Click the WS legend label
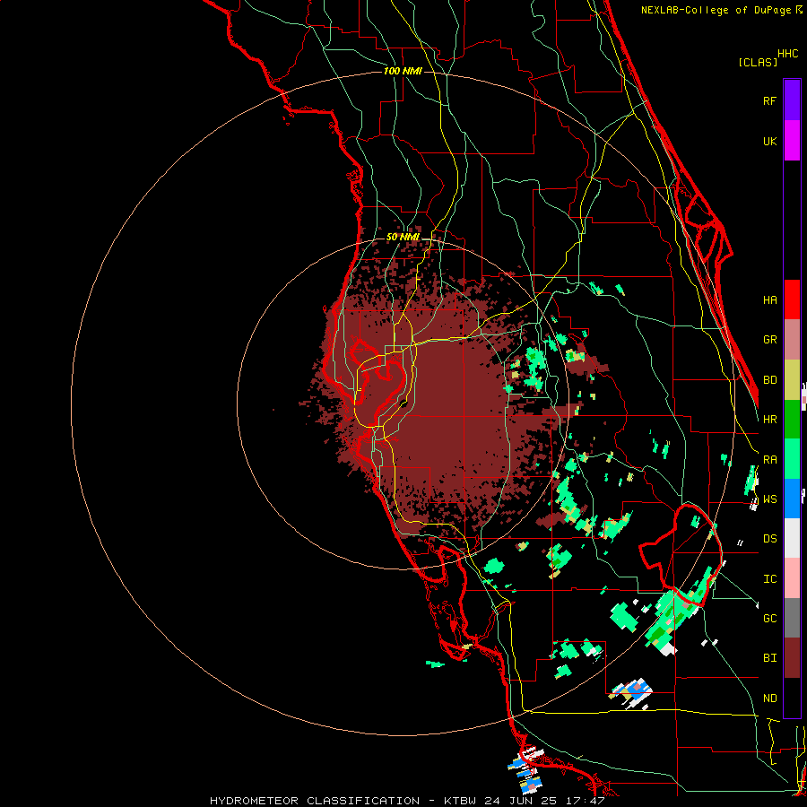The width and height of the screenshot is (807, 807). (x=769, y=499)
